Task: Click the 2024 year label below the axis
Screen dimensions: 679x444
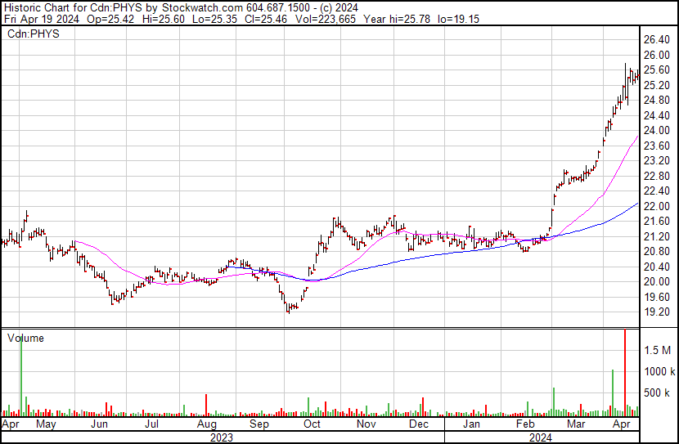Action: [x=540, y=437]
